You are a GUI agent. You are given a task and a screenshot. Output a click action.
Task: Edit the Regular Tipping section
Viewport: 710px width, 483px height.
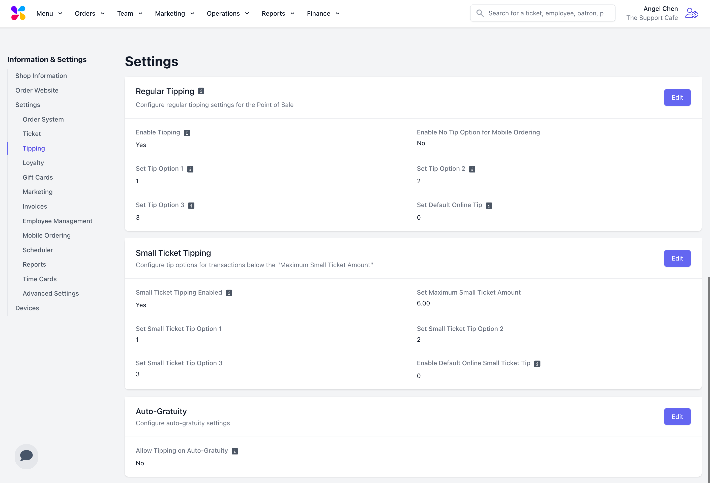tap(677, 98)
